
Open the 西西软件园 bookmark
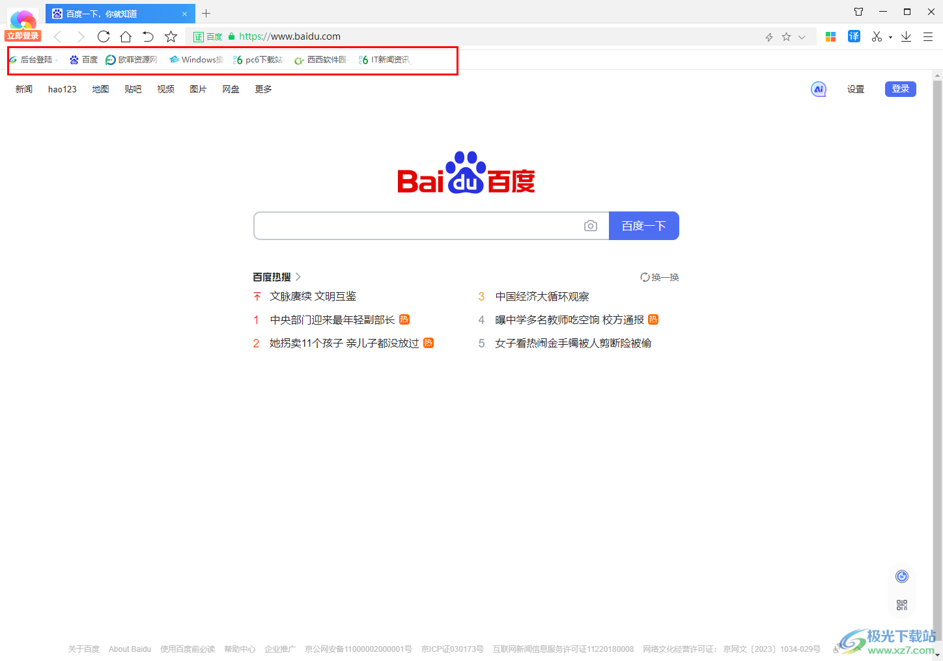320,60
